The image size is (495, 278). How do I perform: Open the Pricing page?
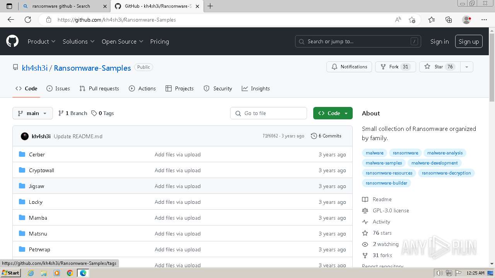pyautogui.click(x=159, y=41)
